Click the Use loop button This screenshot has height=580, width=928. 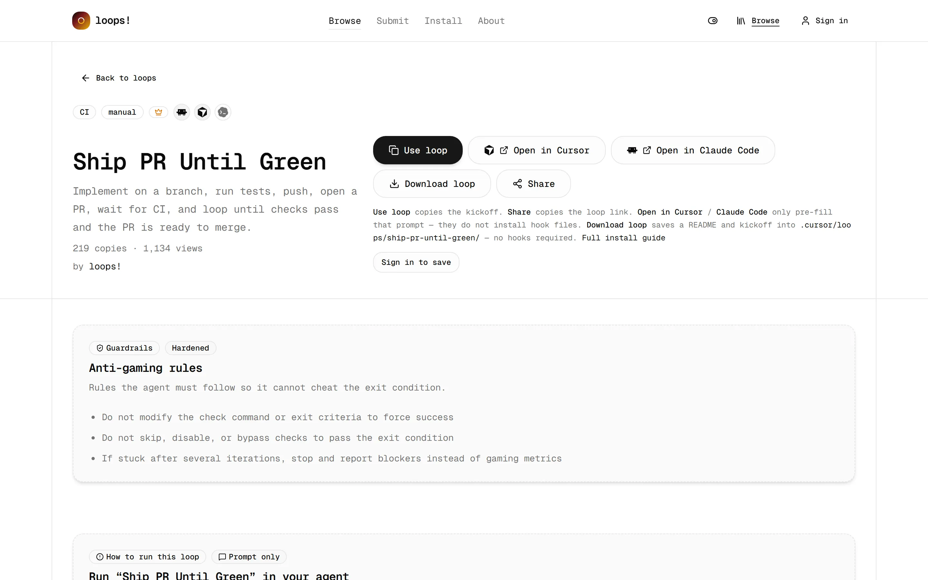coord(418,150)
